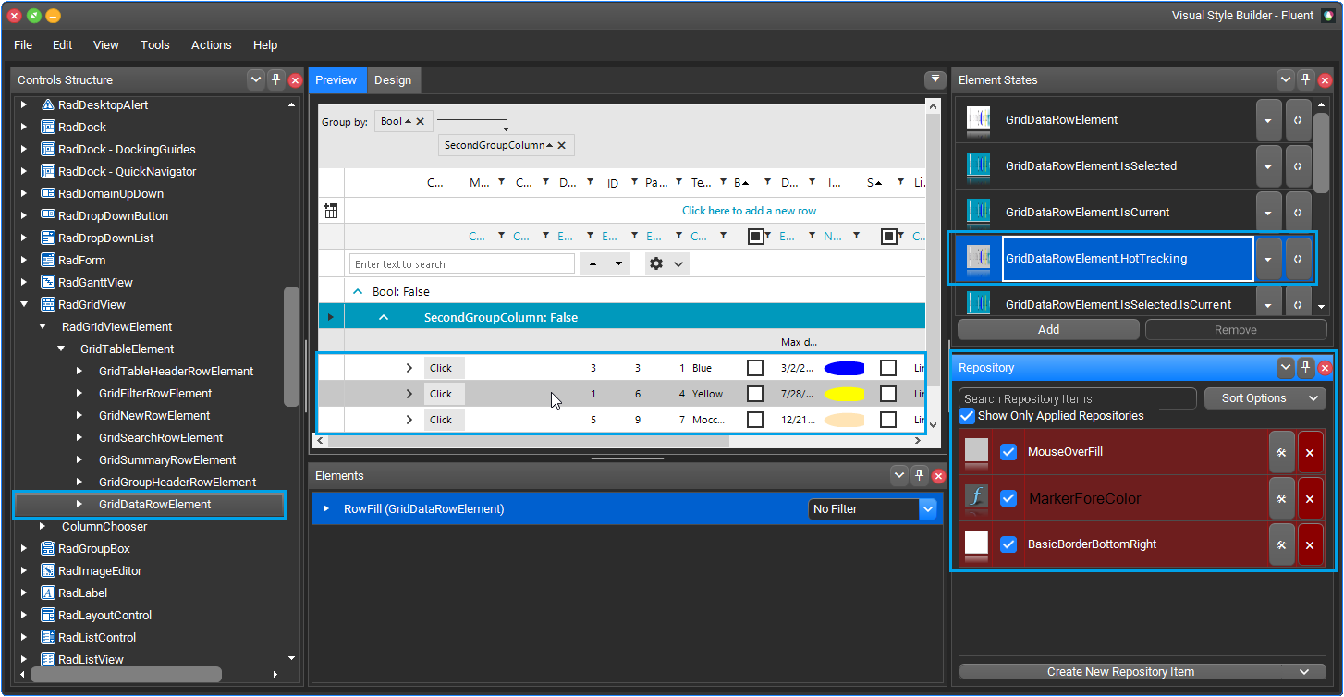Open the Actions menu

click(x=212, y=44)
